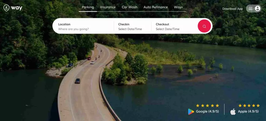Click the Apple (4.9/5) rating text
This screenshot has width=266, height=121.
coord(248,111)
